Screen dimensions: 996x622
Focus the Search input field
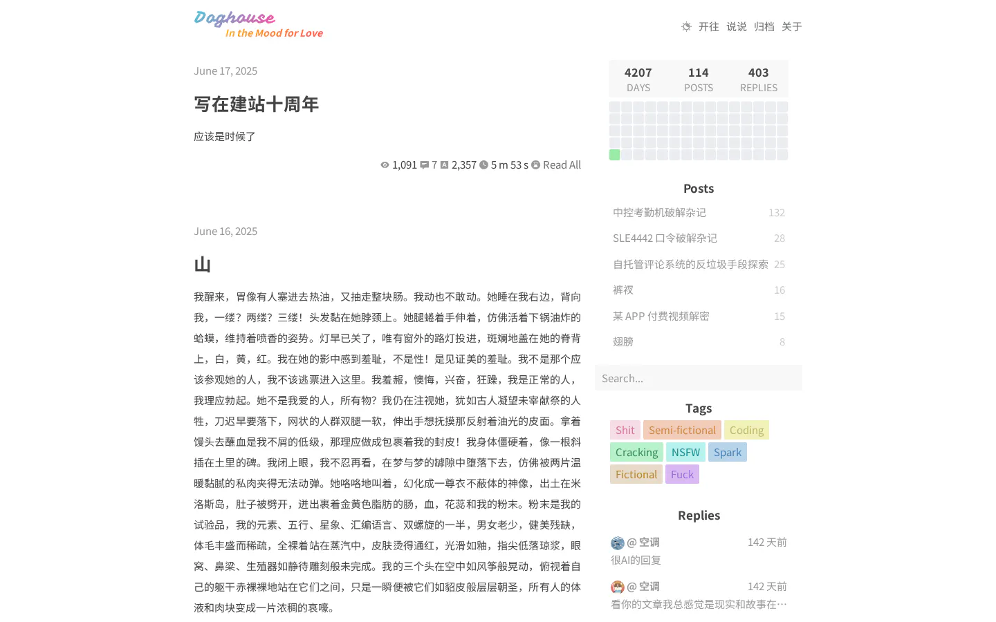699,378
